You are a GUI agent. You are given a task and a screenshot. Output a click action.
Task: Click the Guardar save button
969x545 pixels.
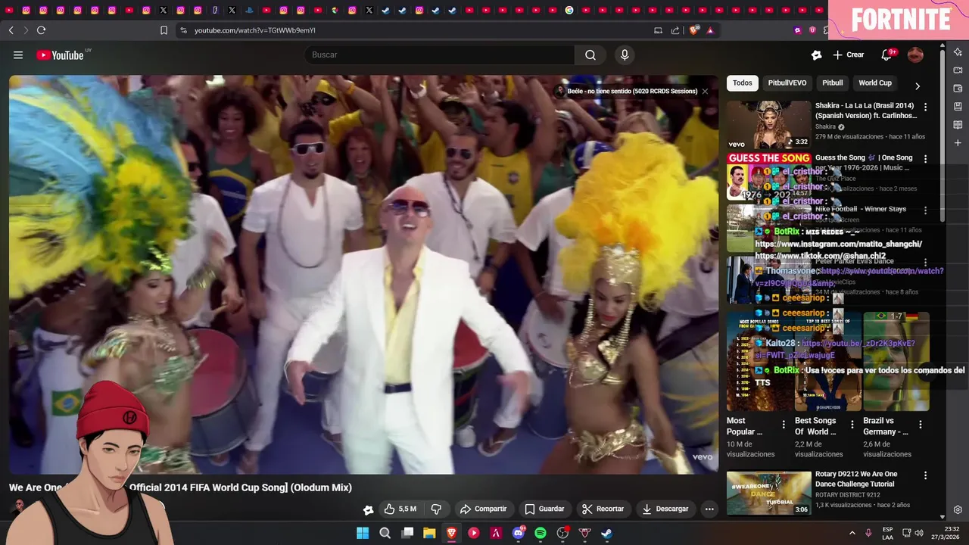pyautogui.click(x=545, y=509)
